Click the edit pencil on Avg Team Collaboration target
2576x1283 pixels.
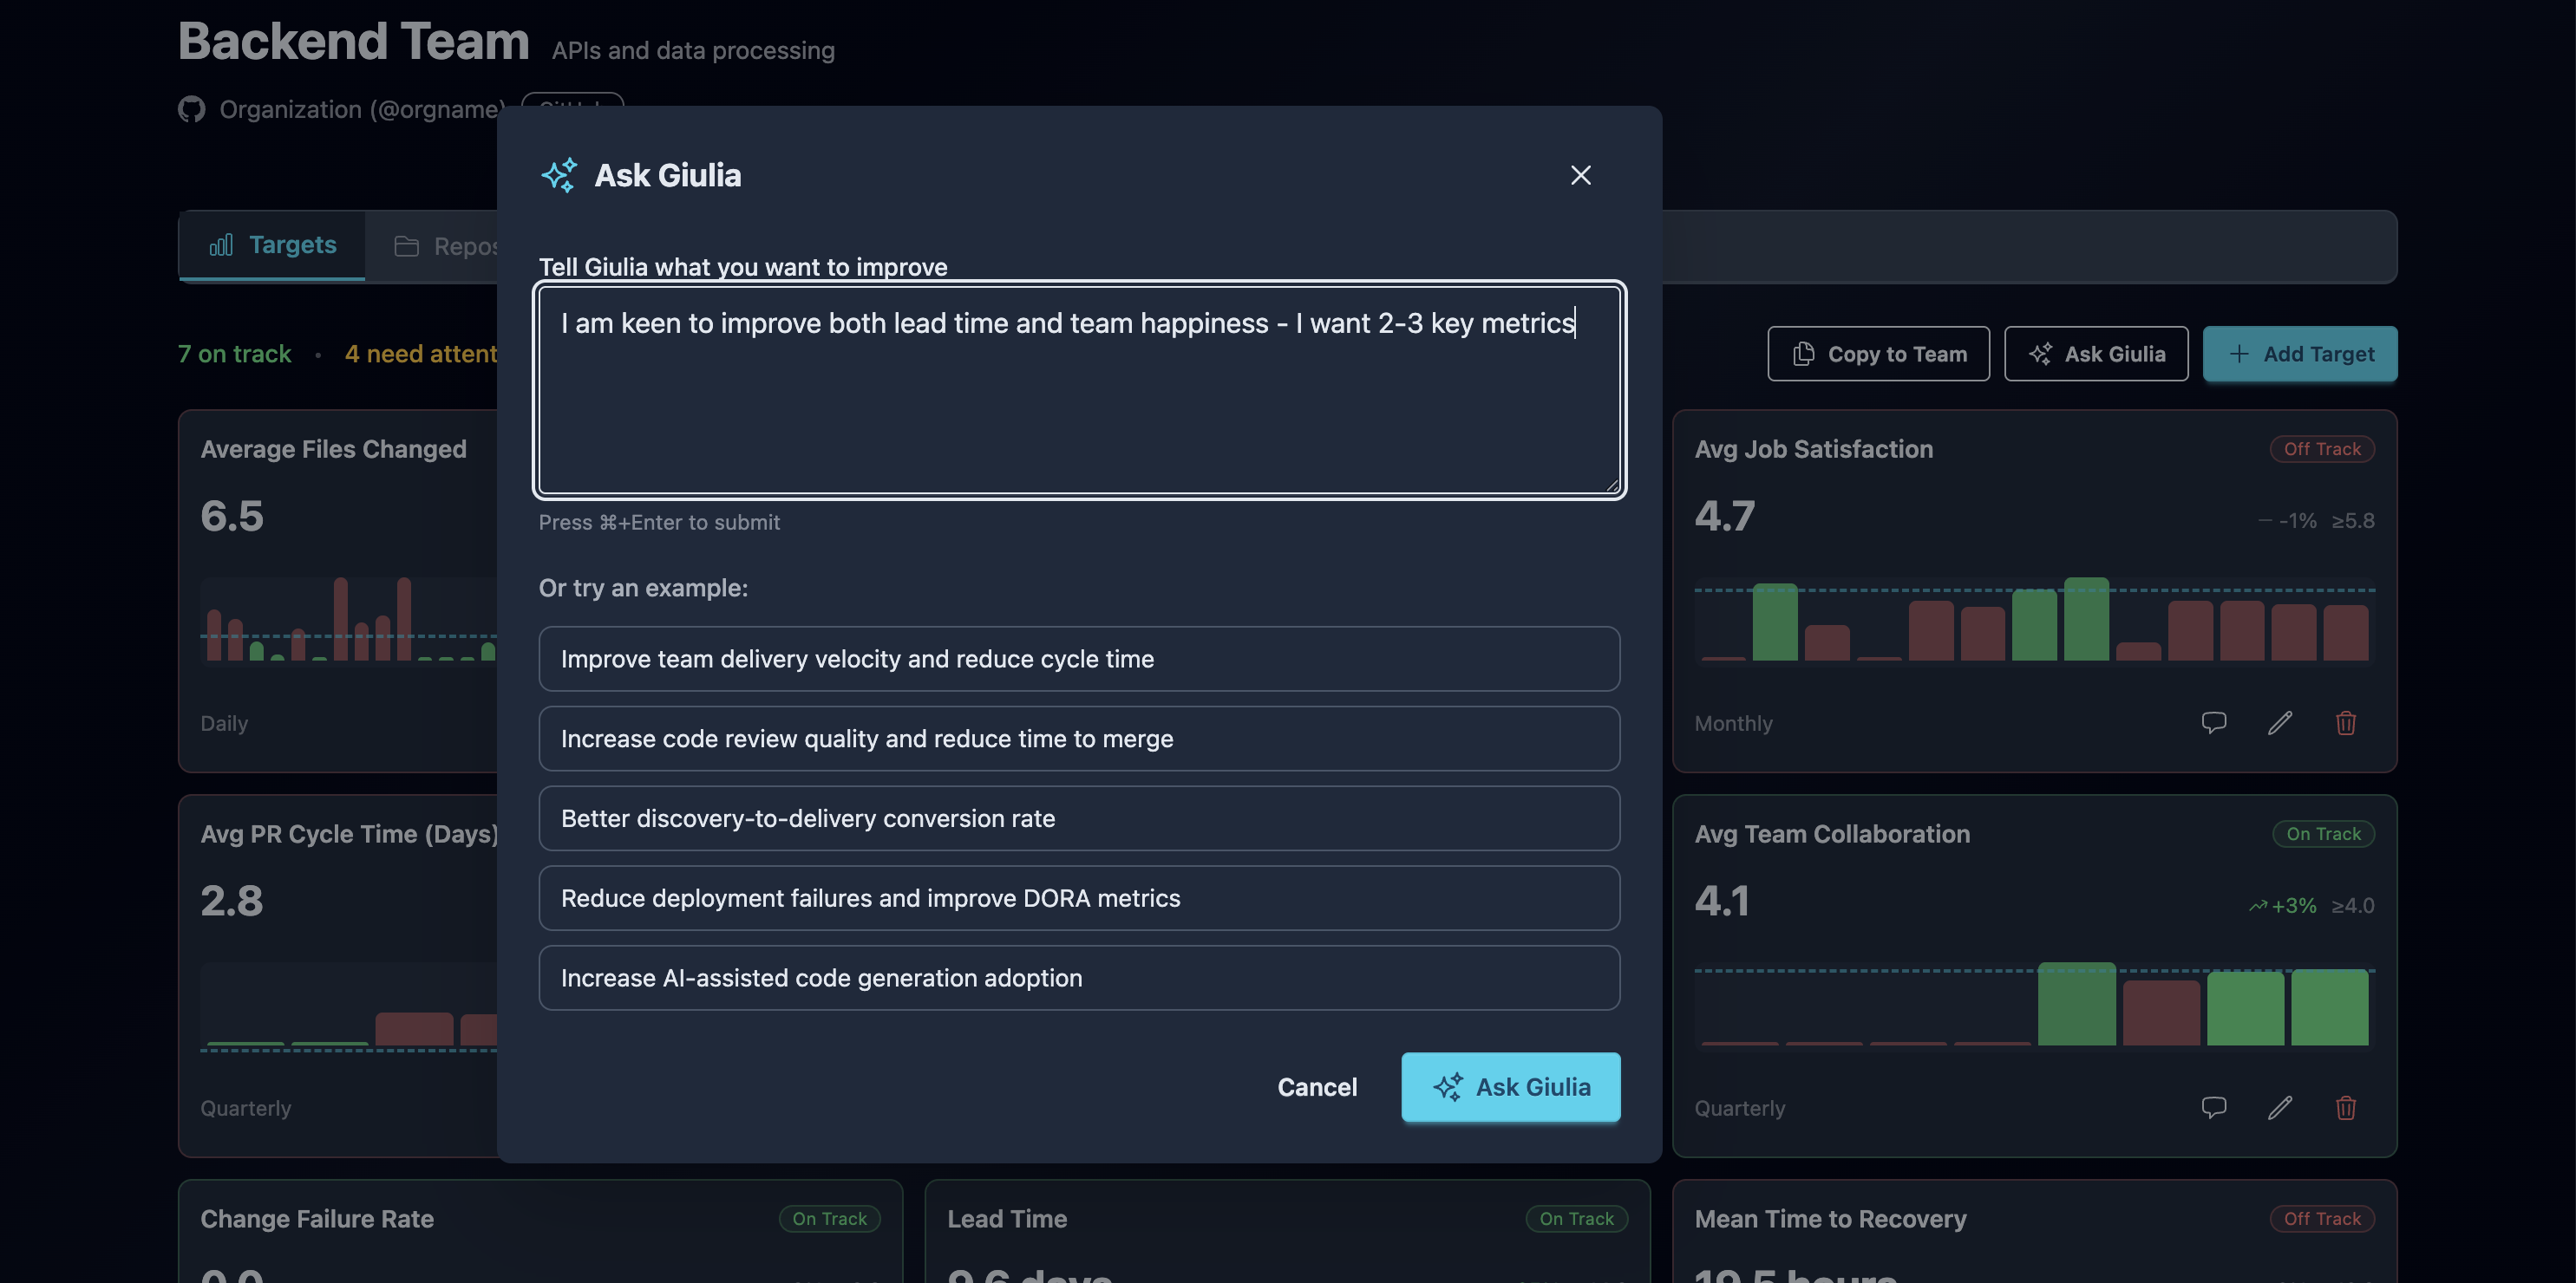(2281, 1107)
